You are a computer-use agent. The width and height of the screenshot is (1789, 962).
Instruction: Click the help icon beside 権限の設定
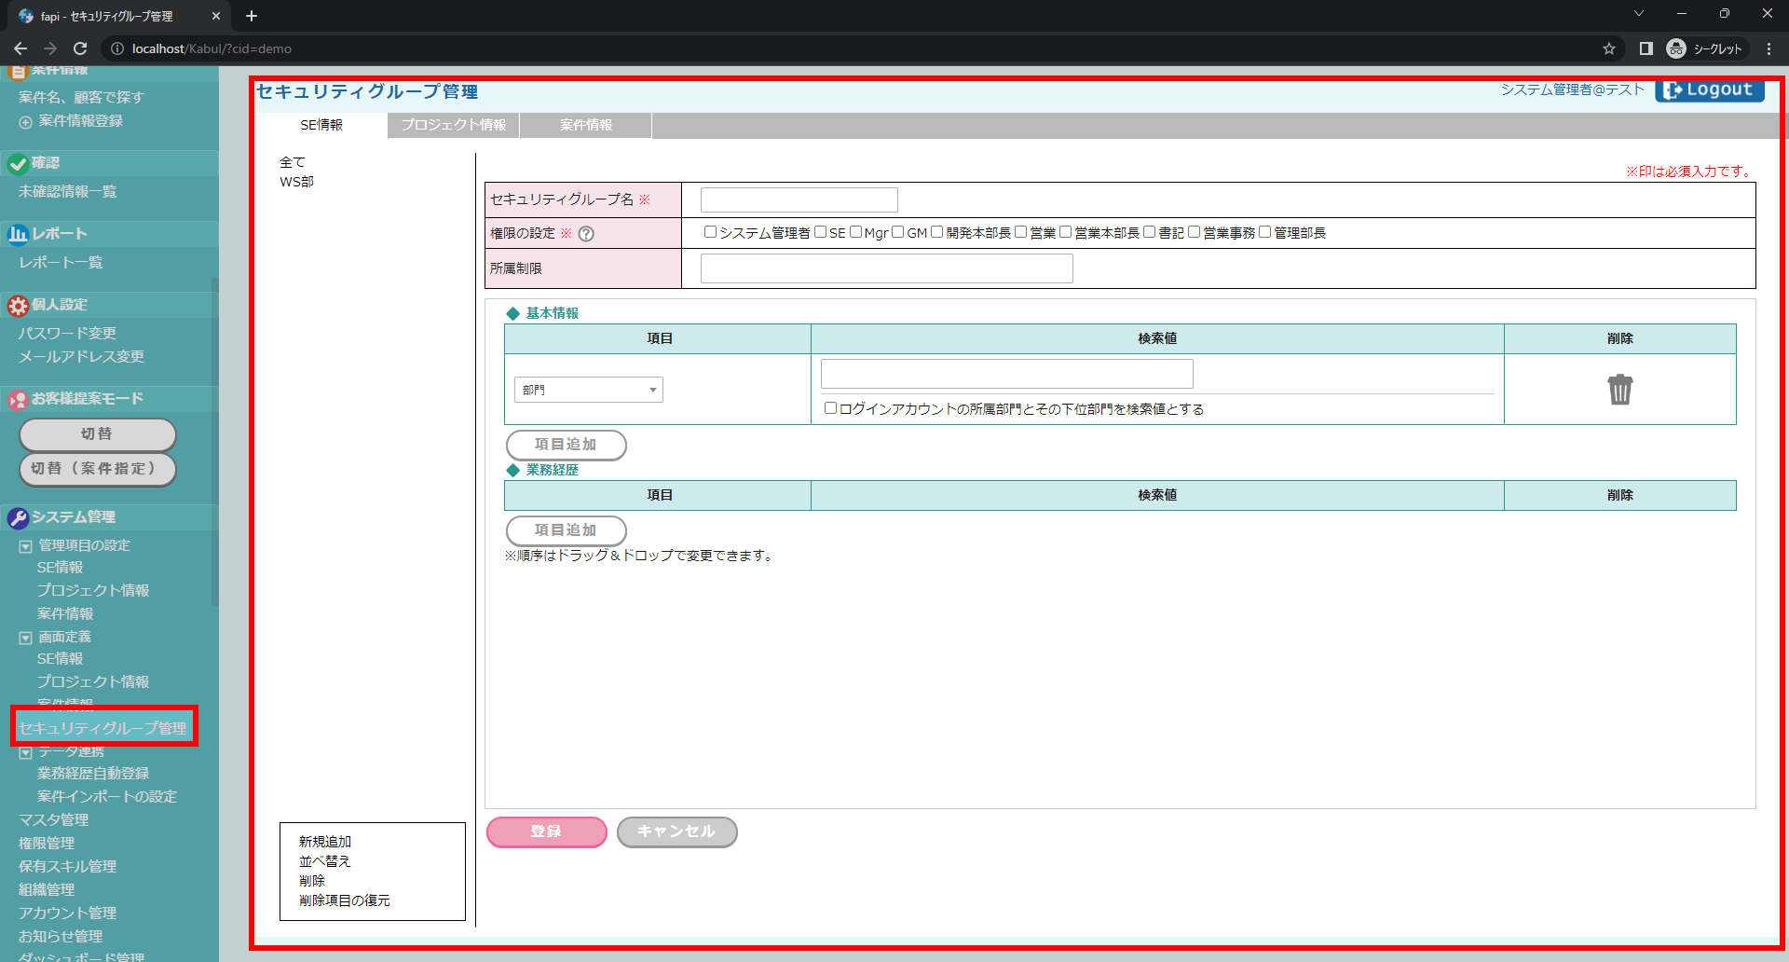(x=586, y=234)
